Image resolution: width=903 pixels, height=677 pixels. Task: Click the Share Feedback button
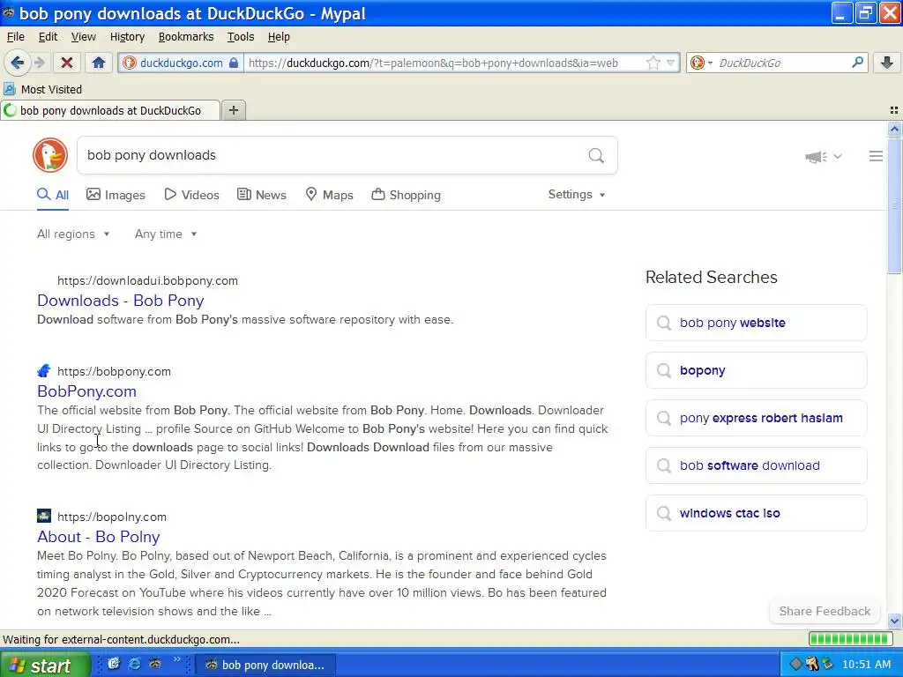825,611
